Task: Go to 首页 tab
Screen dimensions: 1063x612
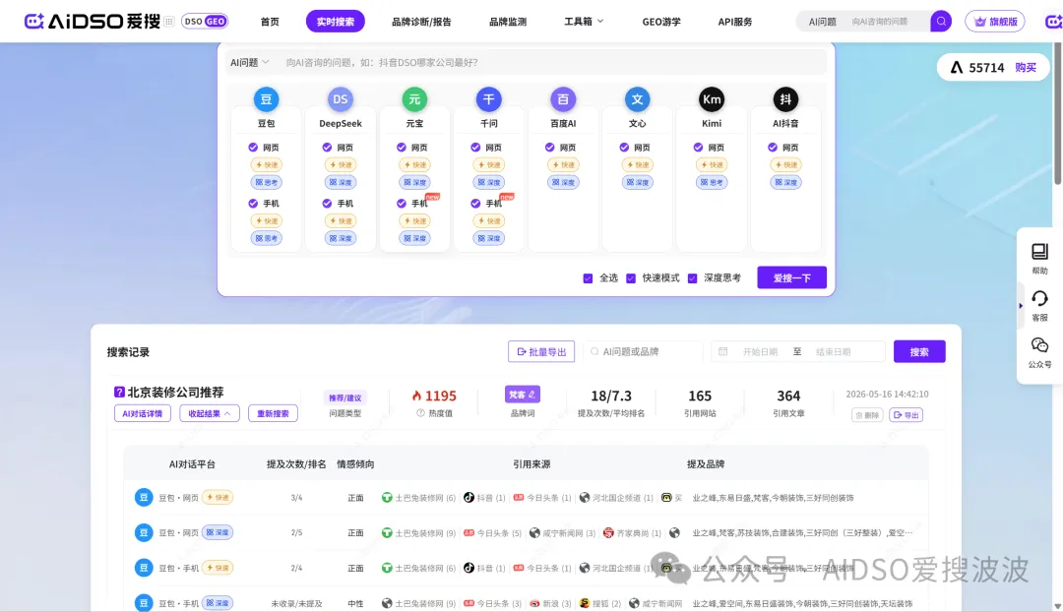Action: (270, 22)
